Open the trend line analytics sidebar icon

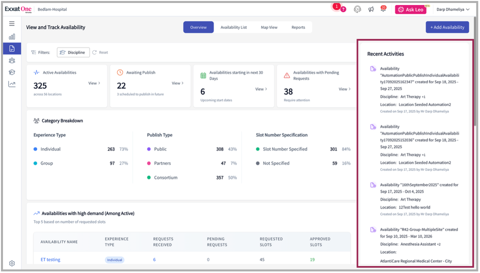(12, 84)
